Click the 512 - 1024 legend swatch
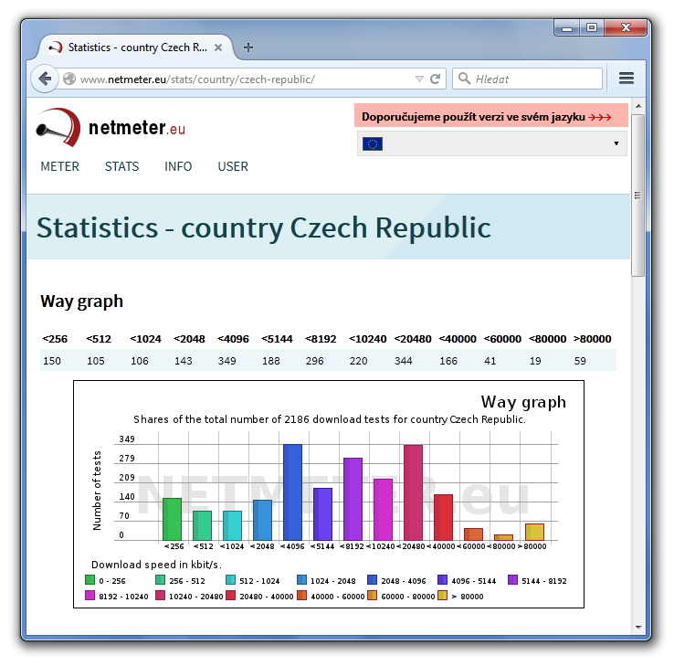Screen dimensions: 674x666 point(230,579)
